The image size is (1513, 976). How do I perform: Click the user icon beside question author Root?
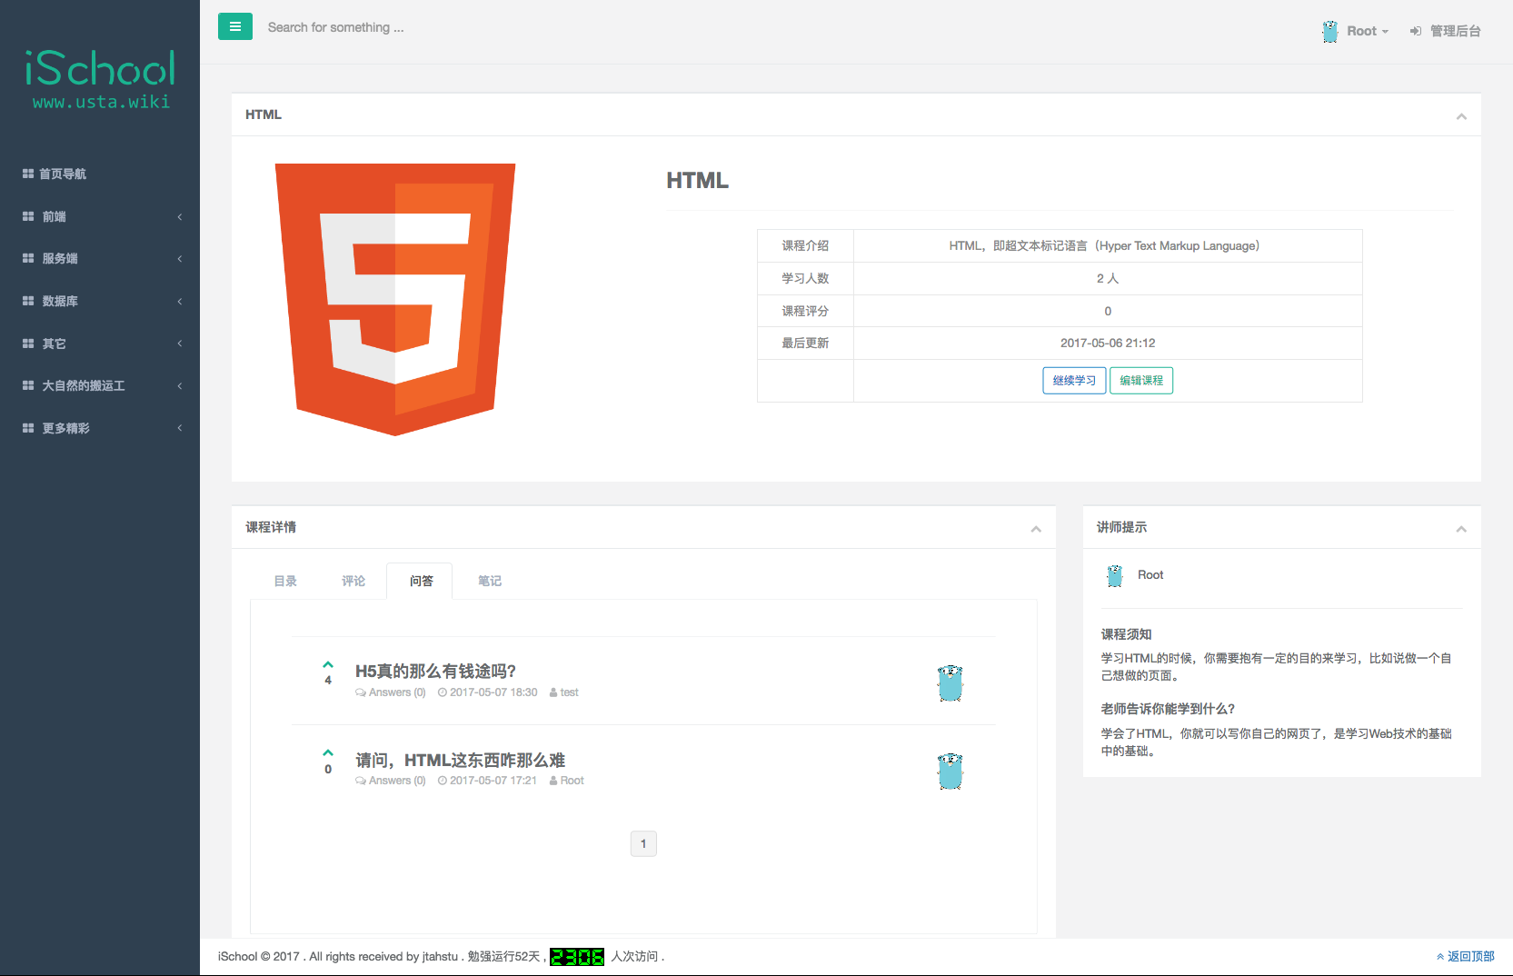[553, 781]
